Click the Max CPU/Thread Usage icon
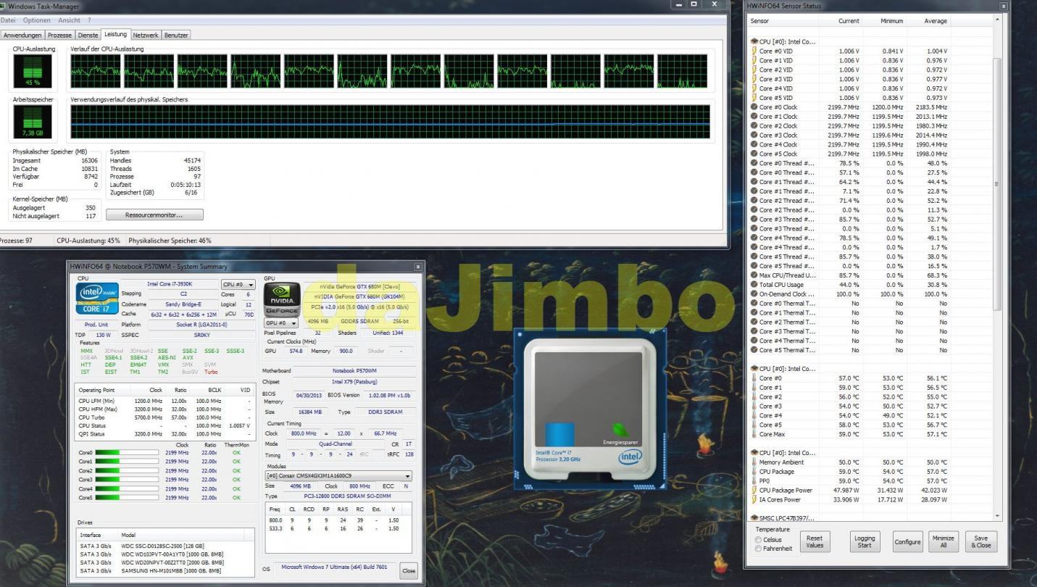 tap(754, 275)
